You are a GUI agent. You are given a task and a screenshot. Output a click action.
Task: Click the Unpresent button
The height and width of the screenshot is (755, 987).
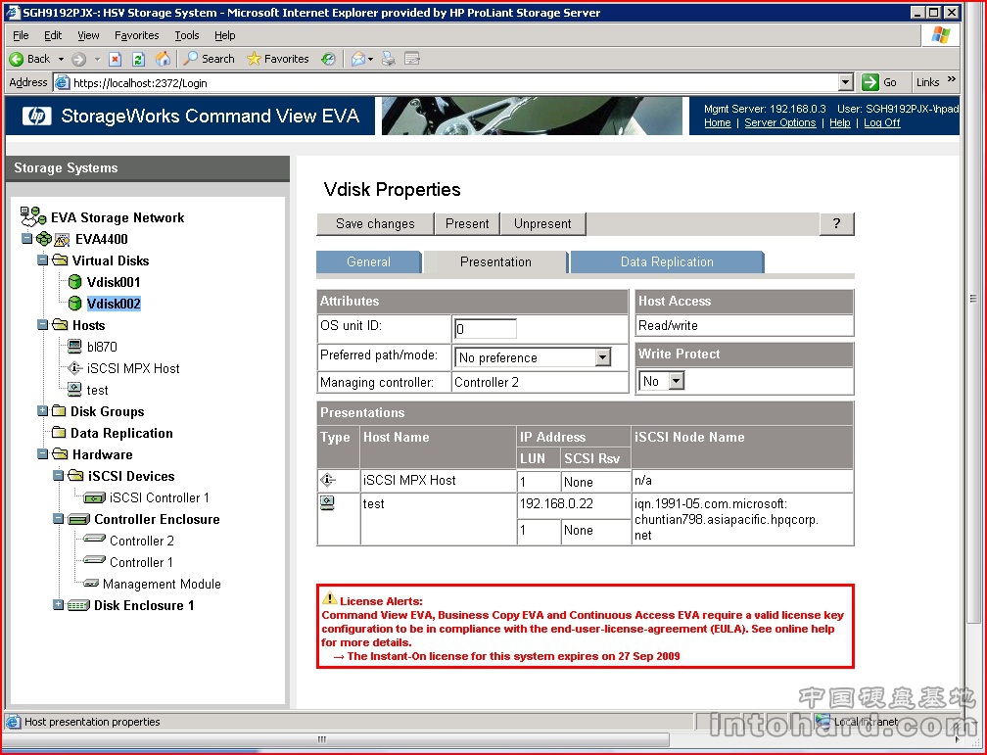(542, 223)
